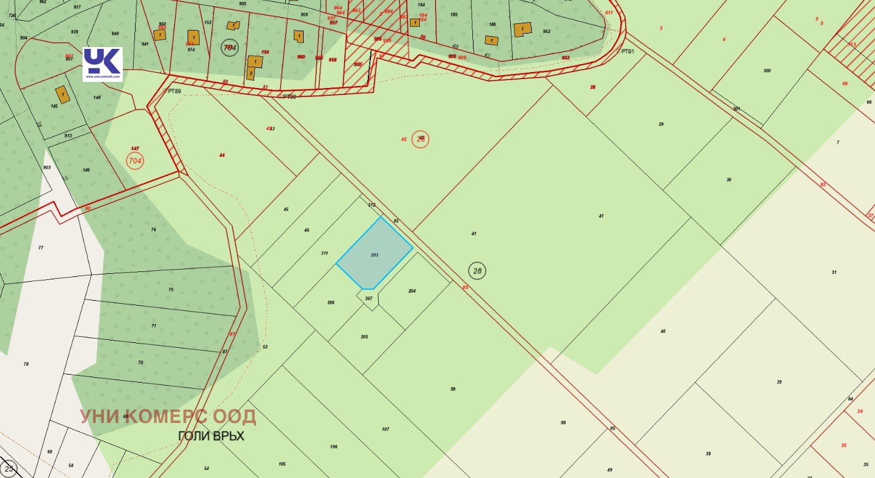
Task: Select parcel 204 next to highlighted plot
Action: 412,291
